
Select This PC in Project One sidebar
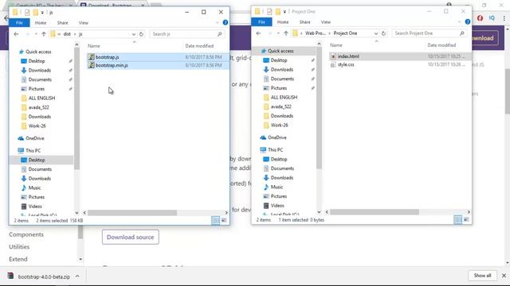(x=275, y=150)
